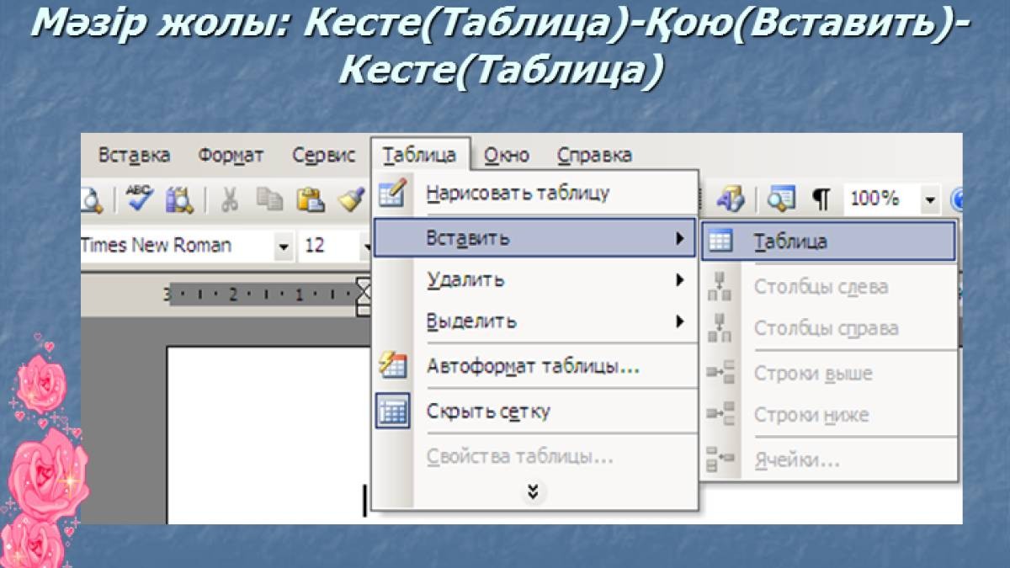Viewport: 1010px width, 568px height.
Task: Select the Format Painter brush icon
Action: pos(350,199)
